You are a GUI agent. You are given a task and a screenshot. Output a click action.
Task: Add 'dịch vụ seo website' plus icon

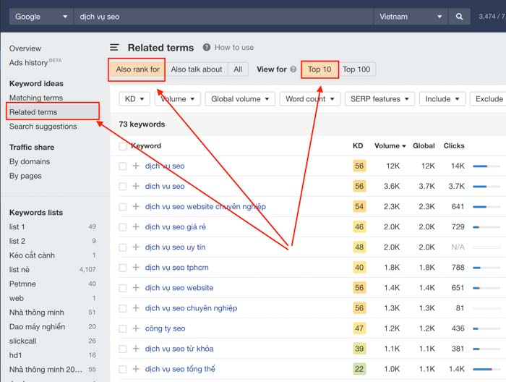tap(136, 288)
